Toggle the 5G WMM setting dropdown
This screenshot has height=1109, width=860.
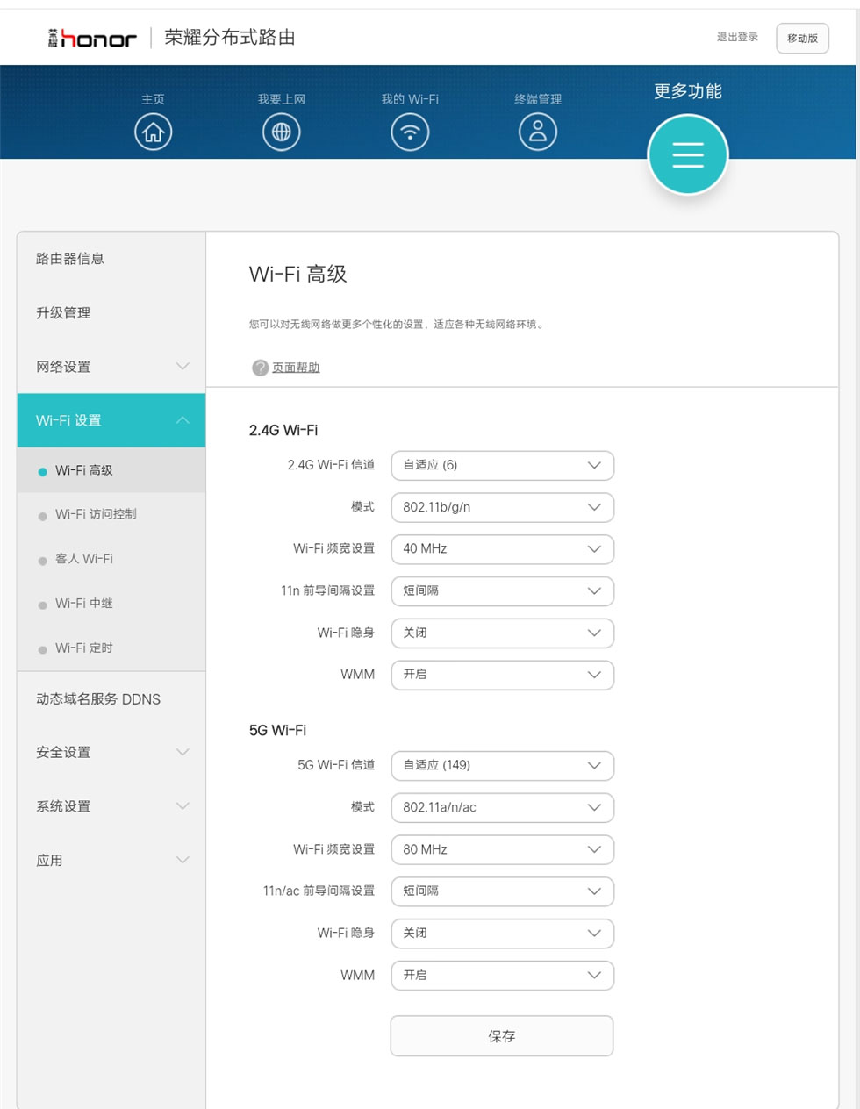pyautogui.click(x=502, y=975)
